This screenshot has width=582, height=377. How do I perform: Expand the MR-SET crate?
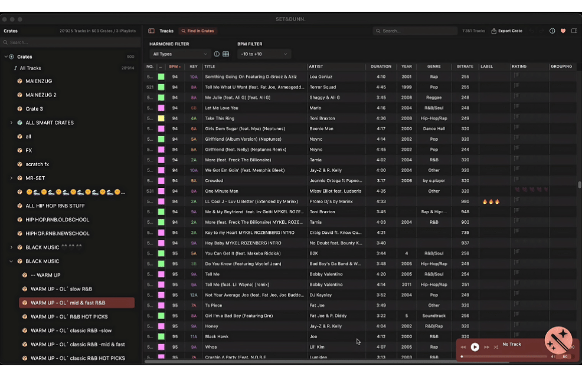coord(11,178)
